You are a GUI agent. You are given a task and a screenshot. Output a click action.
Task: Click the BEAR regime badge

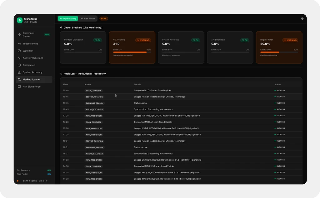pyautogui.click(x=104, y=18)
